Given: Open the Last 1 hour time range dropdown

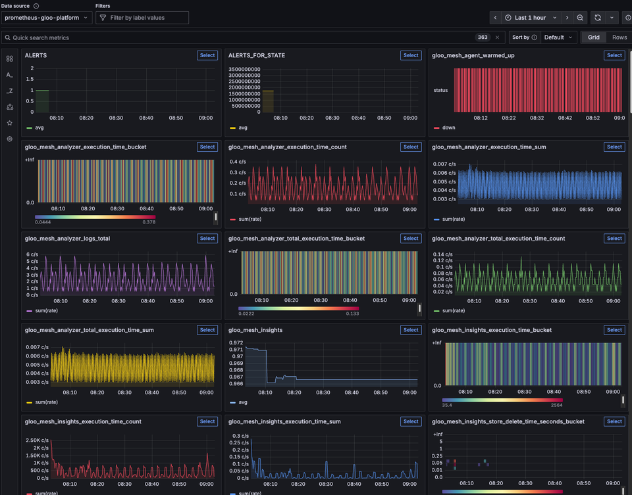Looking at the screenshot, I should tap(531, 18).
